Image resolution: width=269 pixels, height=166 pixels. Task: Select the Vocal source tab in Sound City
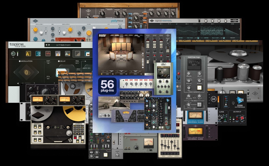[126, 35]
